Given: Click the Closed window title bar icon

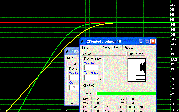Looking at the screenshot, I should point(67,51).
